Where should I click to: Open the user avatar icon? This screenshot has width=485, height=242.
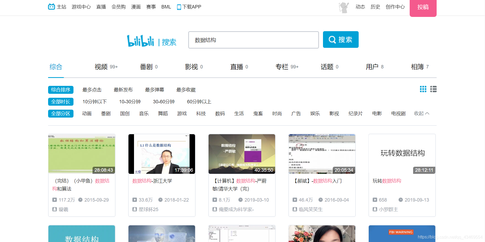[343, 7]
